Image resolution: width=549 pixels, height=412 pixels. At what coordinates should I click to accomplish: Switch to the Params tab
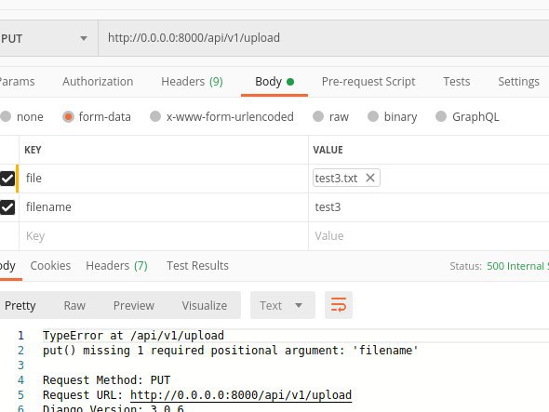pyautogui.click(x=17, y=82)
